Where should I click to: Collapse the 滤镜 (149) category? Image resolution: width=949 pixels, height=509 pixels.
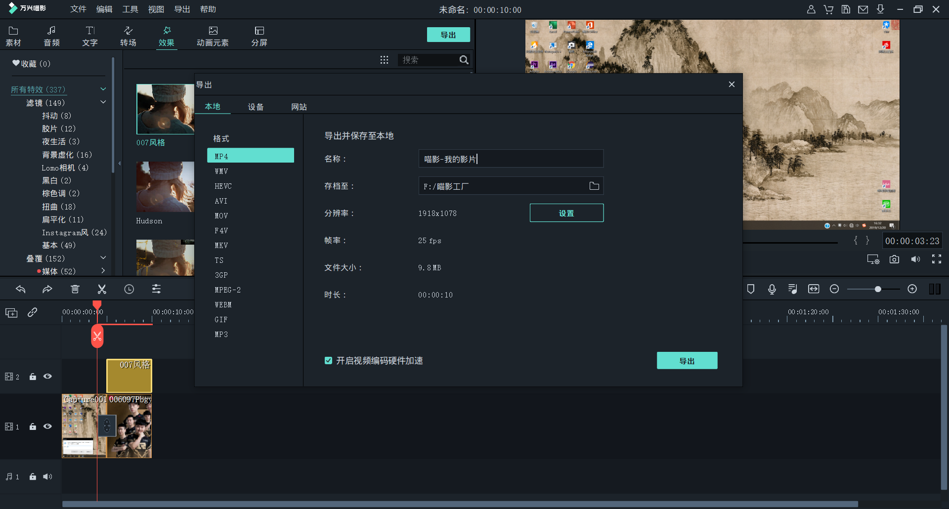click(103, 102)
